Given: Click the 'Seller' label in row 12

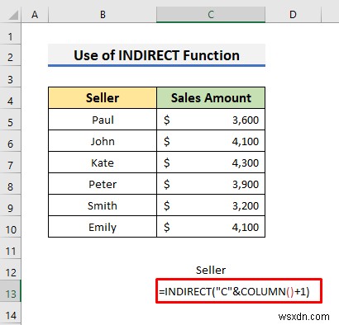Looking at the screenshot, I should point(211,270).
